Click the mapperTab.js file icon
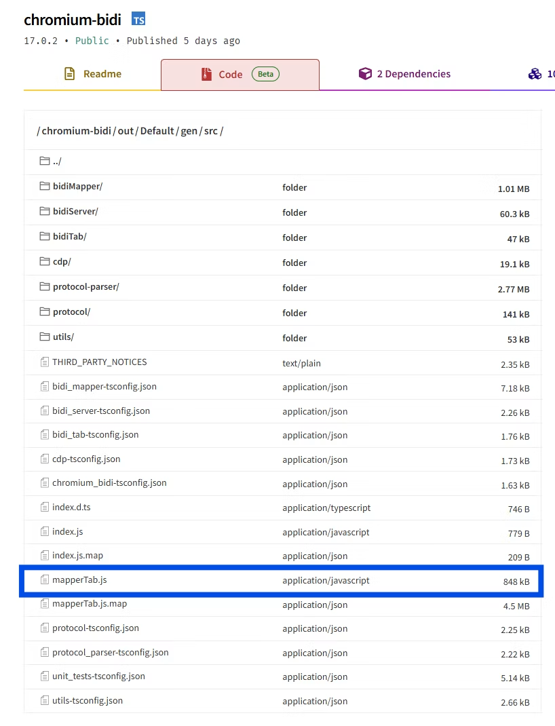555x726 pixels. 44,579
